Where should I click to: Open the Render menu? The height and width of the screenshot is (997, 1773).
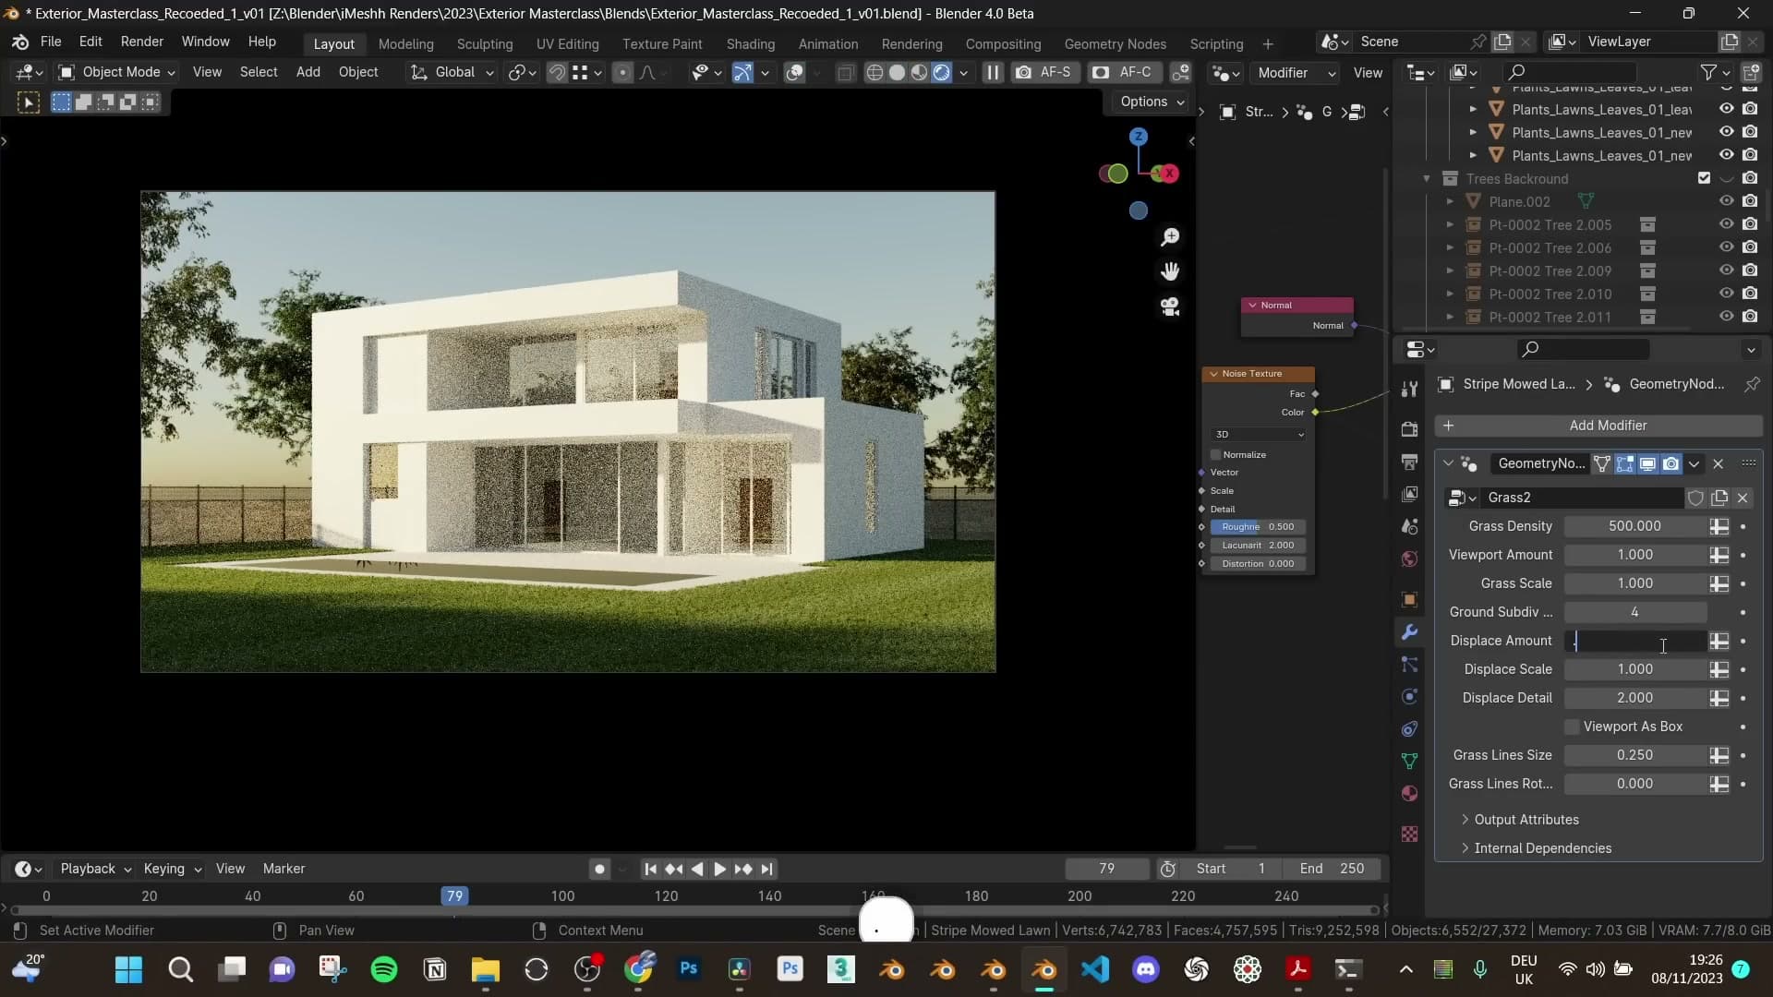(x=142, y=42)
